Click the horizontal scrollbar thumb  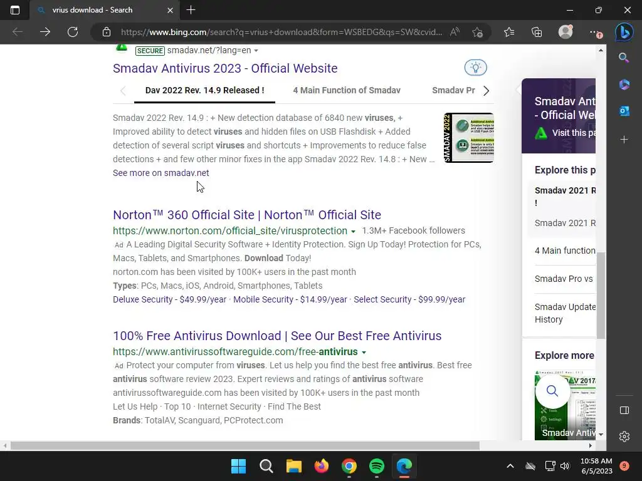point(245,446)
